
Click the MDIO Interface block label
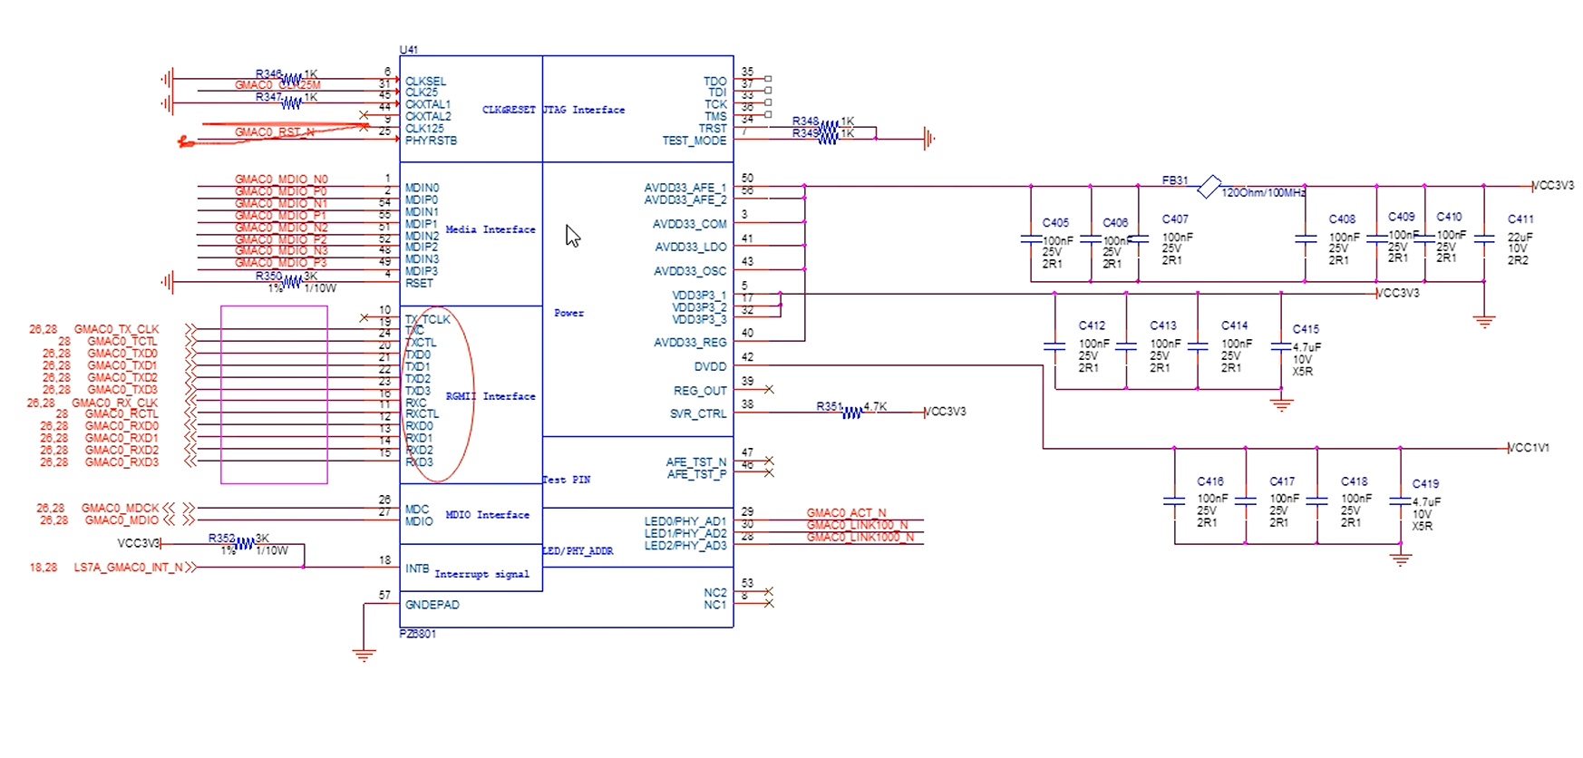point(488,515)
